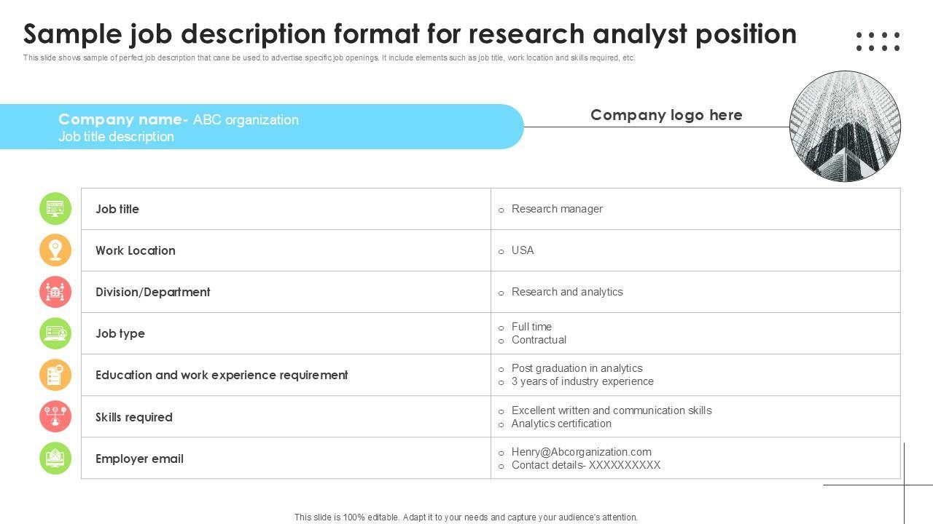Select the orange Work Location pin icon
This screenshot has width=933, height=524.
coord(55,250)
